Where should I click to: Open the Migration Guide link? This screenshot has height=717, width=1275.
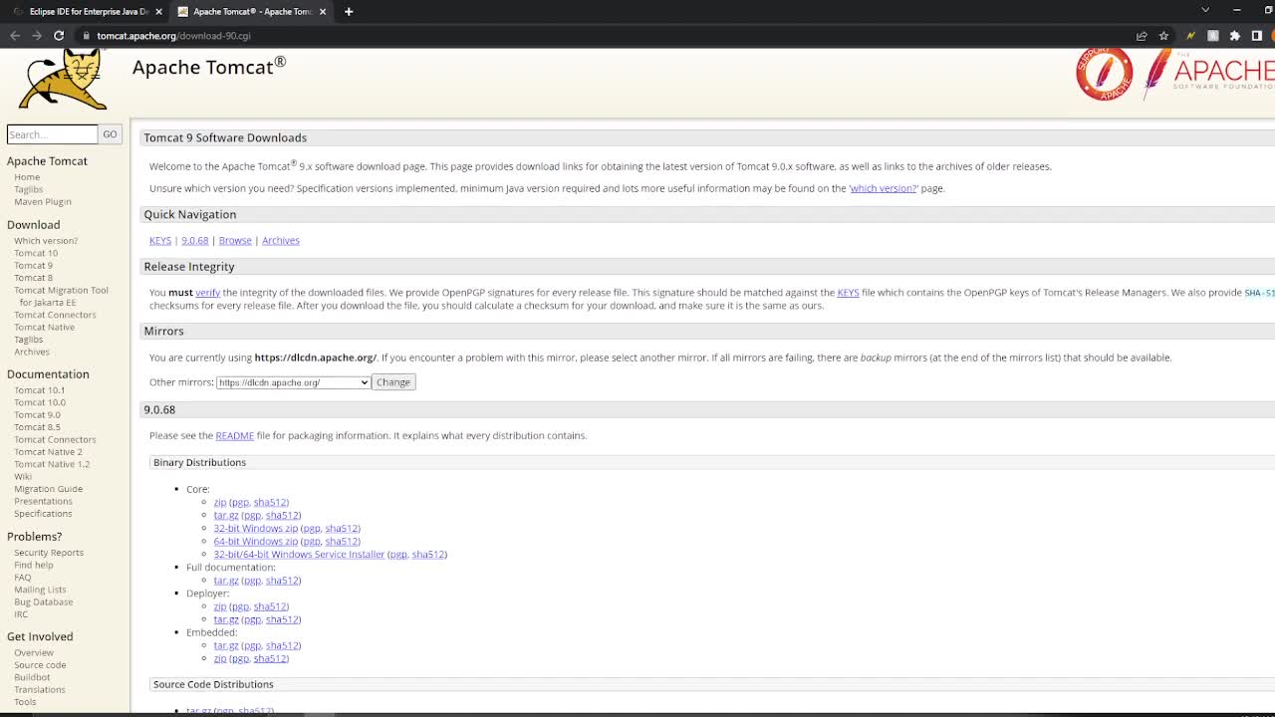[x=48, y=489]
